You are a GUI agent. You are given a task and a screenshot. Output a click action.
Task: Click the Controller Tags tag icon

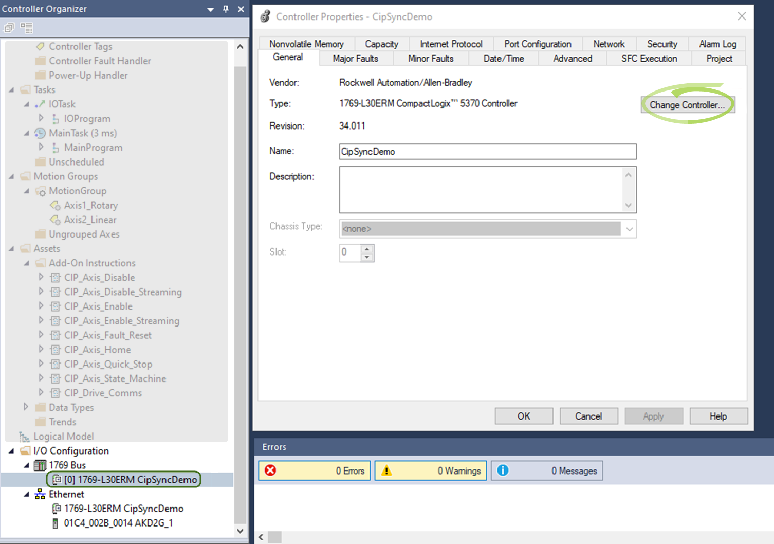(x=40, y=46)
